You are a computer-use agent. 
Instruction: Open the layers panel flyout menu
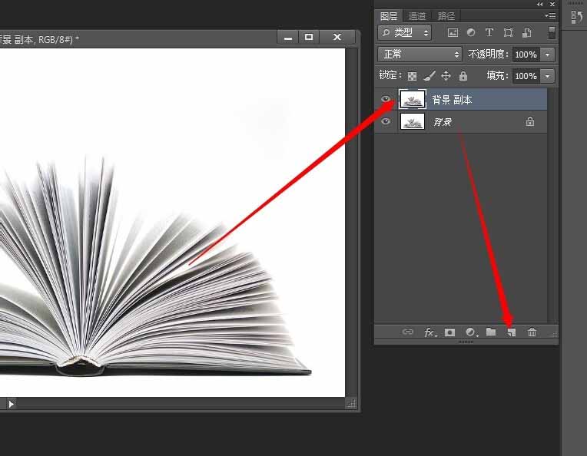click(549, 15)
